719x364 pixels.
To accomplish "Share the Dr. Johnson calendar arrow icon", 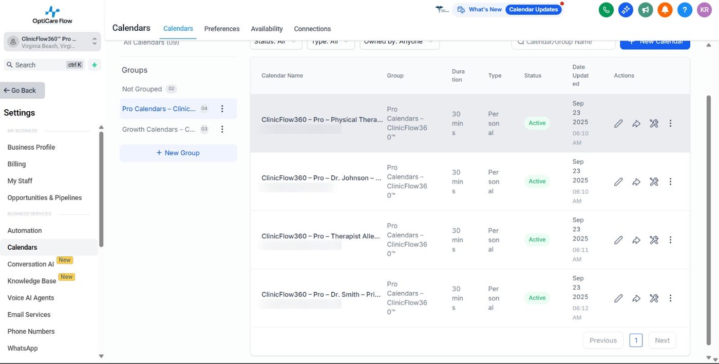I will (636, 181).
